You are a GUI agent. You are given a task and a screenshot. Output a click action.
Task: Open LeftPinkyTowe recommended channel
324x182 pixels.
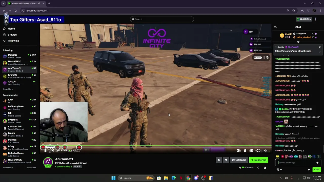pyautogui.click(x=19, y=108)
